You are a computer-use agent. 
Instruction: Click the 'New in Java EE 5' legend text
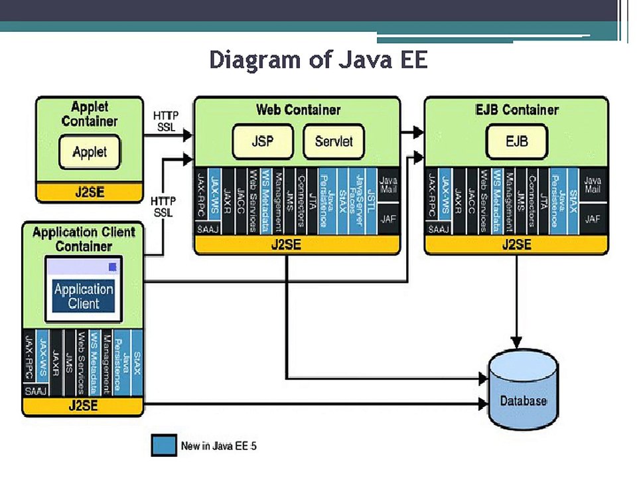click(218, 446)
